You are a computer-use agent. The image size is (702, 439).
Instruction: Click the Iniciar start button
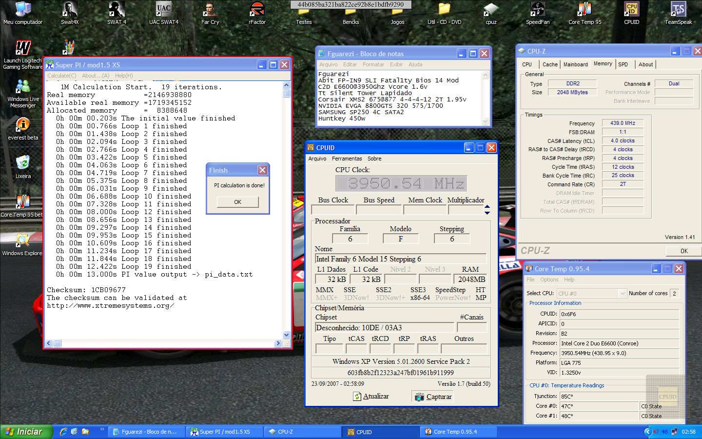pyautogui.click(x=25, y=432)
